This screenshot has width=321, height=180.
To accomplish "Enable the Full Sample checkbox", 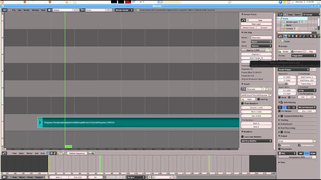I will pyautogui.click(x=279, y=111).
